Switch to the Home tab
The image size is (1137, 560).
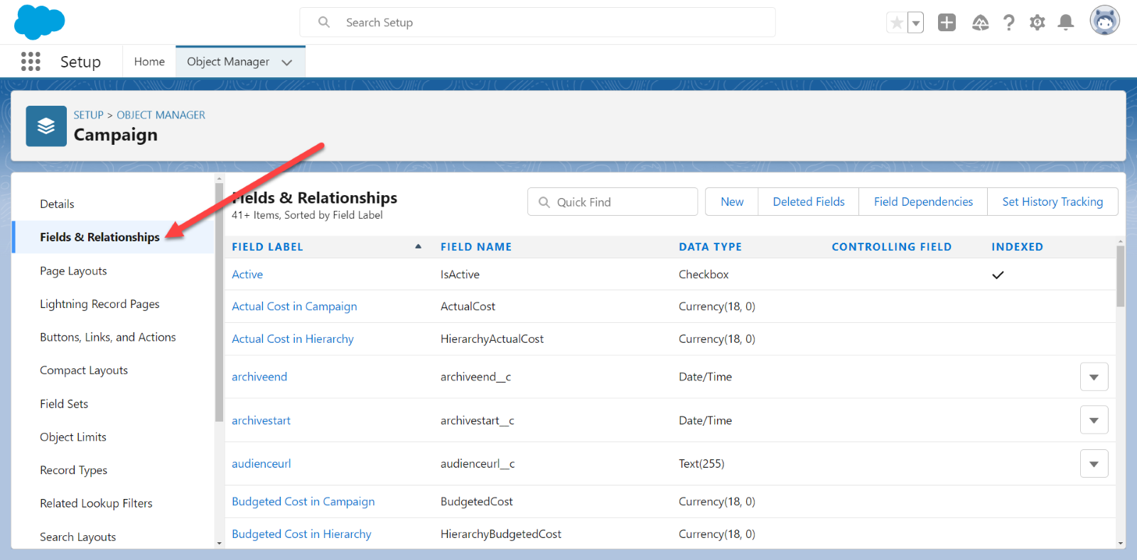tap(149, 62)
